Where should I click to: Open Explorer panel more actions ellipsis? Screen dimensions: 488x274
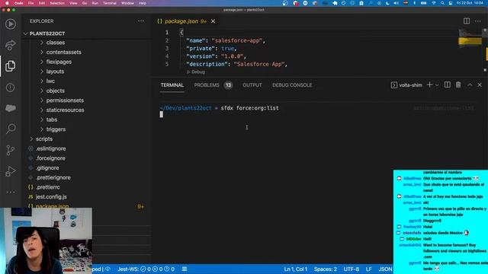click(141, 21)
